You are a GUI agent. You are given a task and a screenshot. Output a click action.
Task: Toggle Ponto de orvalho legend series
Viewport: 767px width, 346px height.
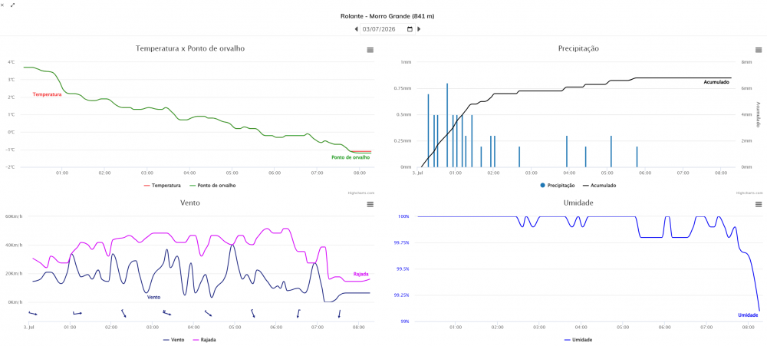pos(212,186)
